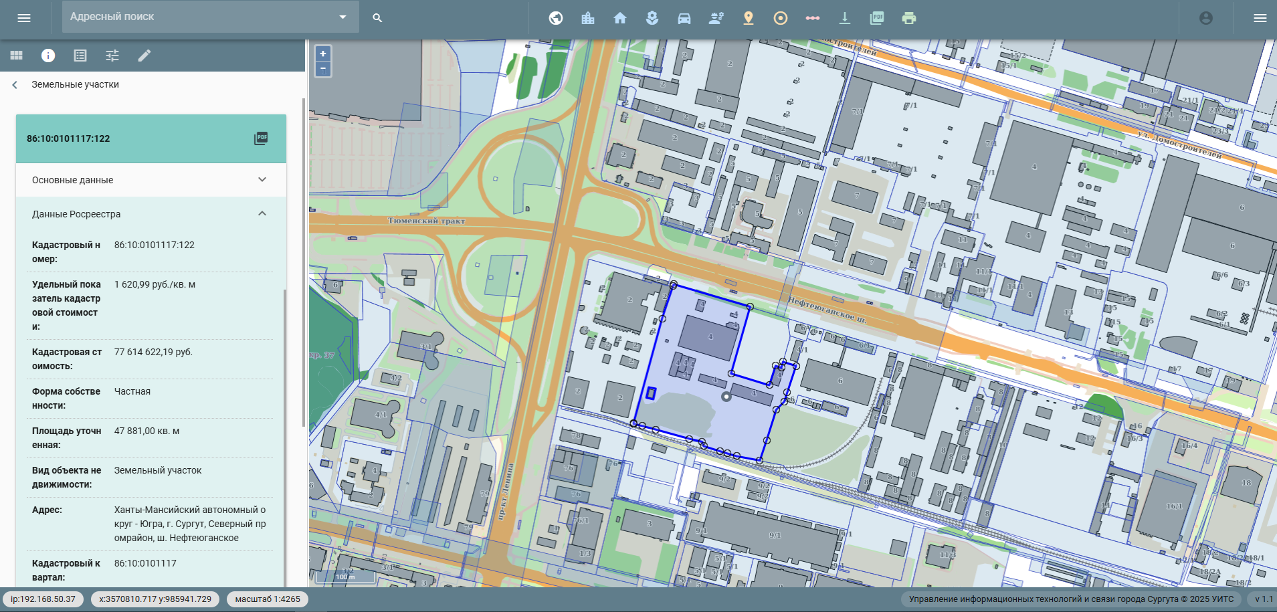Click the printer icon to print map
The height and width of the screenshot is (612, 1277).
pos(908,18)
